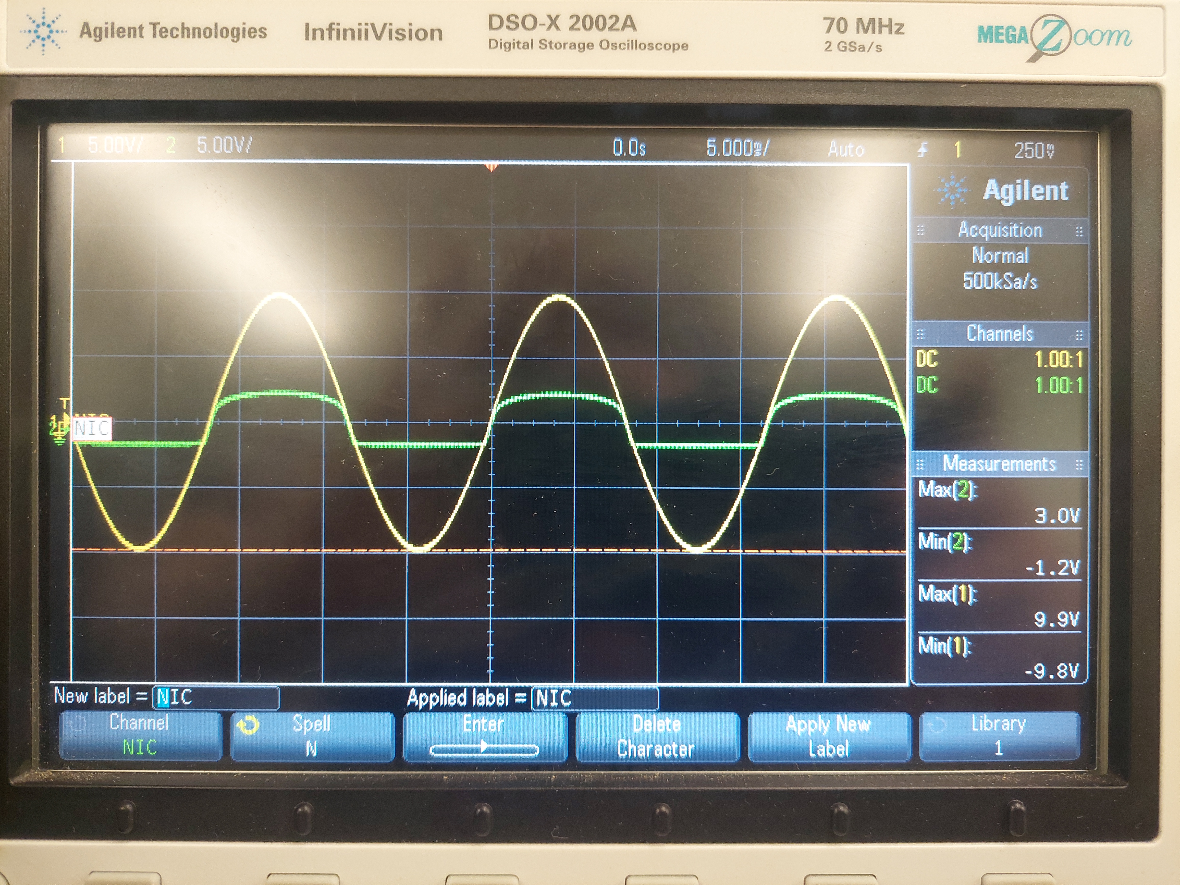The width and height of the screenshot is (1180, 885).
Task: Click the -1.2V measurement value
Action: [1053, 567]
